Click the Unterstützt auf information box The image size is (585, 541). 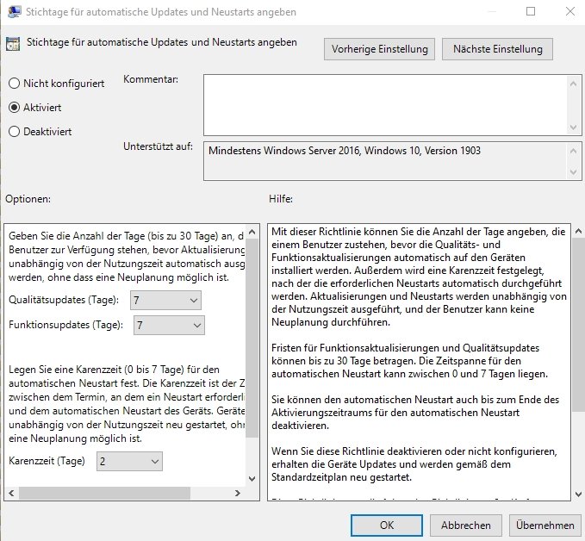(385, 161)
